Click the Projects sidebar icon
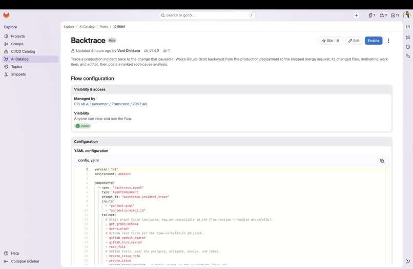This screenshot has width=413, height=269. [x=6, y=36]
